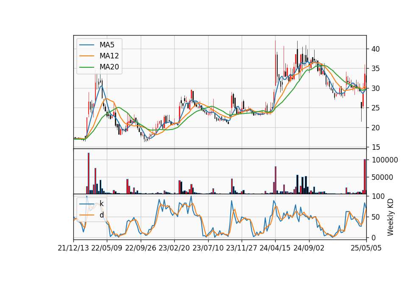407x292 pixels.
Task: Click the 22/09/26 date tick label
Action: click(141, 248)
